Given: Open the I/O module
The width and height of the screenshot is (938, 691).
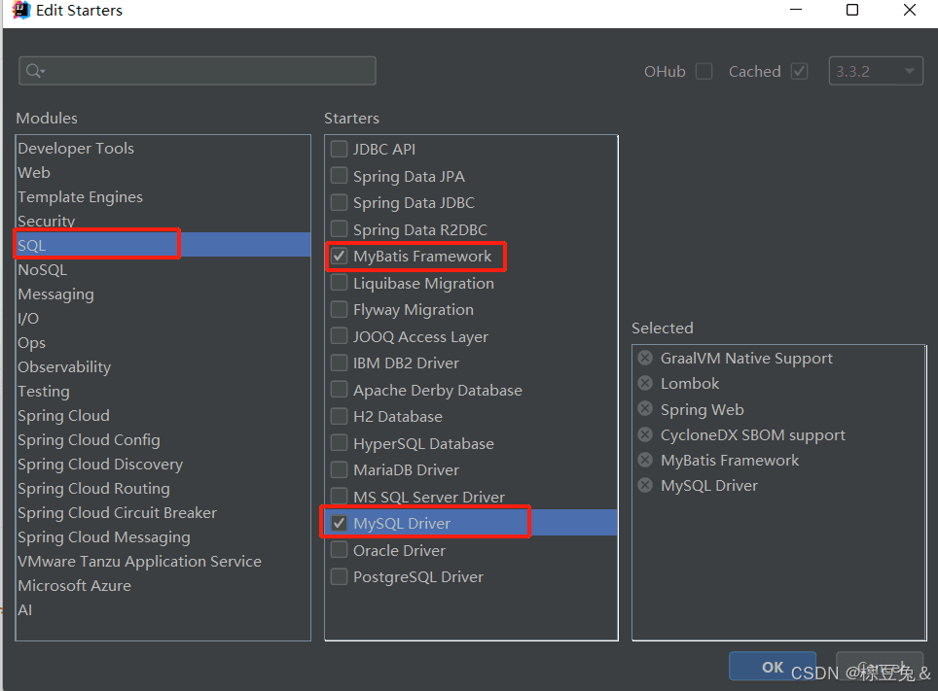Looking at the screenshot, I should 162,318.
